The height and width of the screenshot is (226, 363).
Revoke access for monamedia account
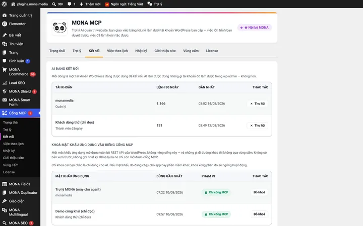(258, 103)
